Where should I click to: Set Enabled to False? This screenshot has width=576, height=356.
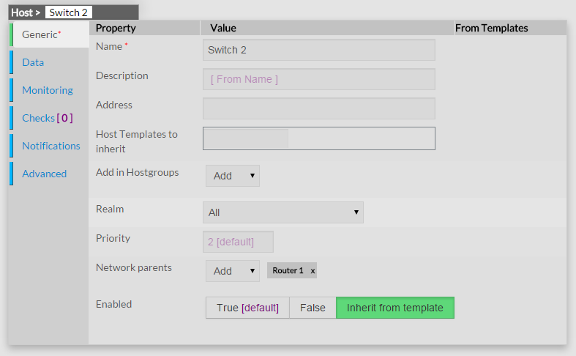[313, 308]
